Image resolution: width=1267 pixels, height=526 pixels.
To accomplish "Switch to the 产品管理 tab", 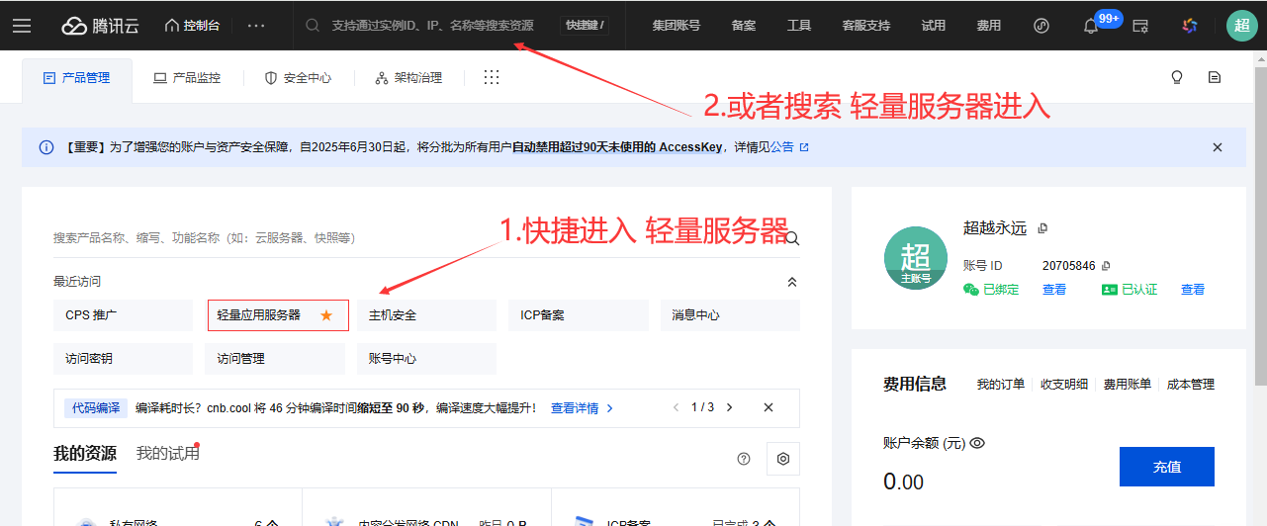I will coord(77,78).
